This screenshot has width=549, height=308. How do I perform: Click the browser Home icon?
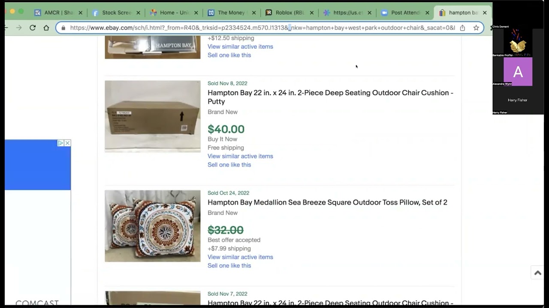(x=46, y=28)
